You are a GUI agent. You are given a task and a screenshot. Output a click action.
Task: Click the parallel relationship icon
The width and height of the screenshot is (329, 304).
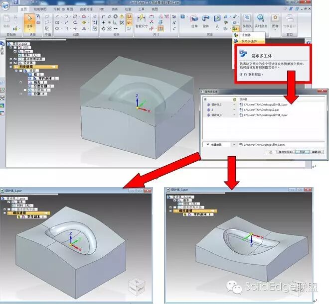(109, 16)
